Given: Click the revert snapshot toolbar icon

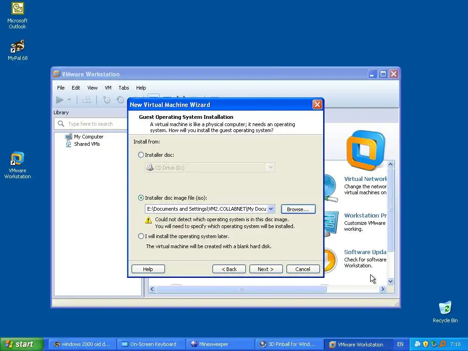Looking at the screenshot, I should pos(120,100).
